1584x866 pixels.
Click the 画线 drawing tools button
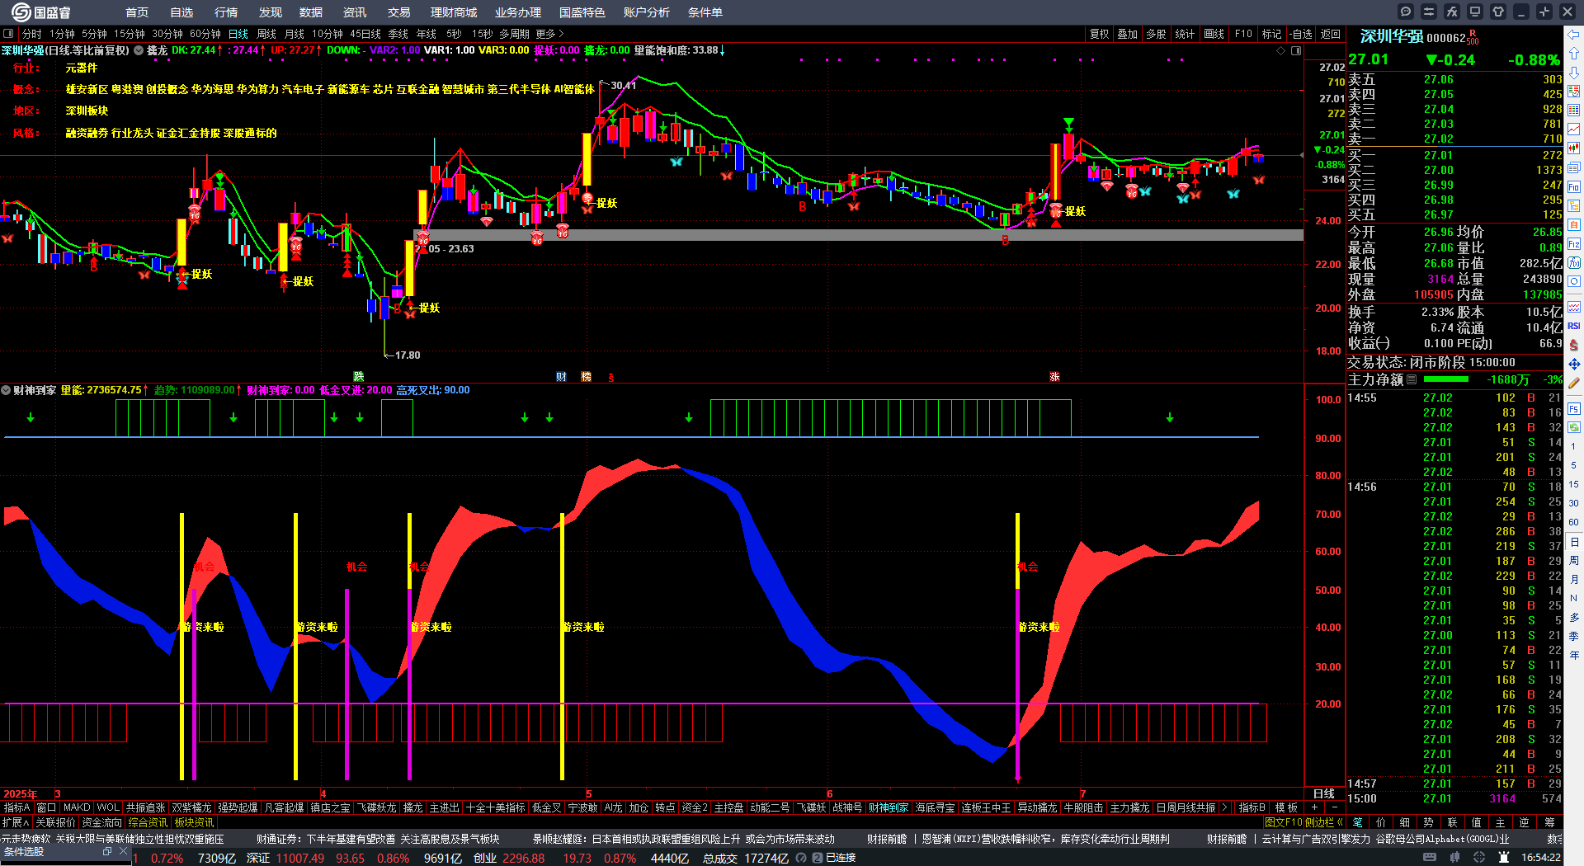pyautogui.click(x=1214, y=34)
